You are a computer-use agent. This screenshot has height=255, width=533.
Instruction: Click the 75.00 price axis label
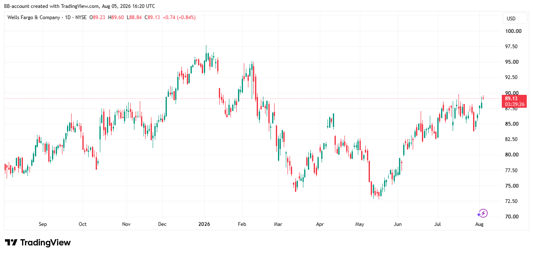(511, 186)
